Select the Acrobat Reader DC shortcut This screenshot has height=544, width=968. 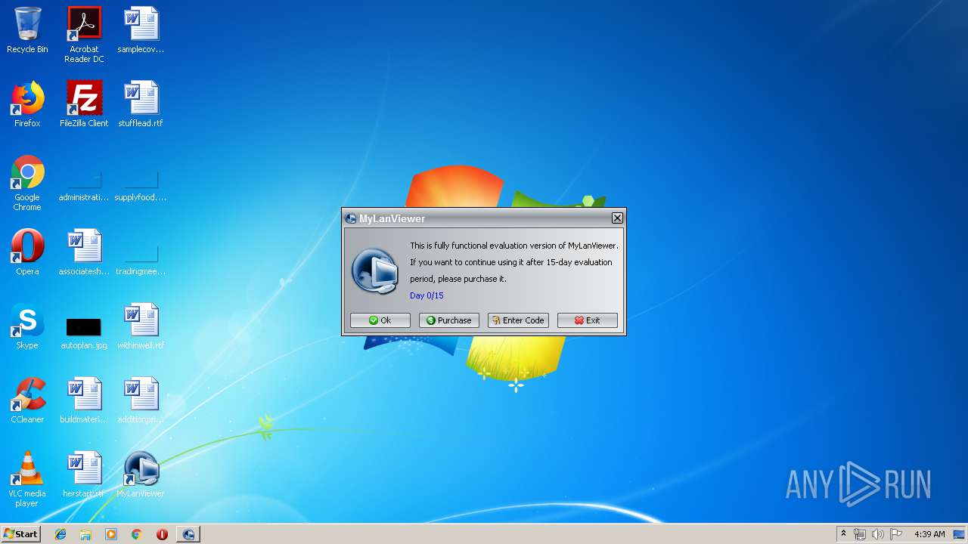[x=84, y=35]
